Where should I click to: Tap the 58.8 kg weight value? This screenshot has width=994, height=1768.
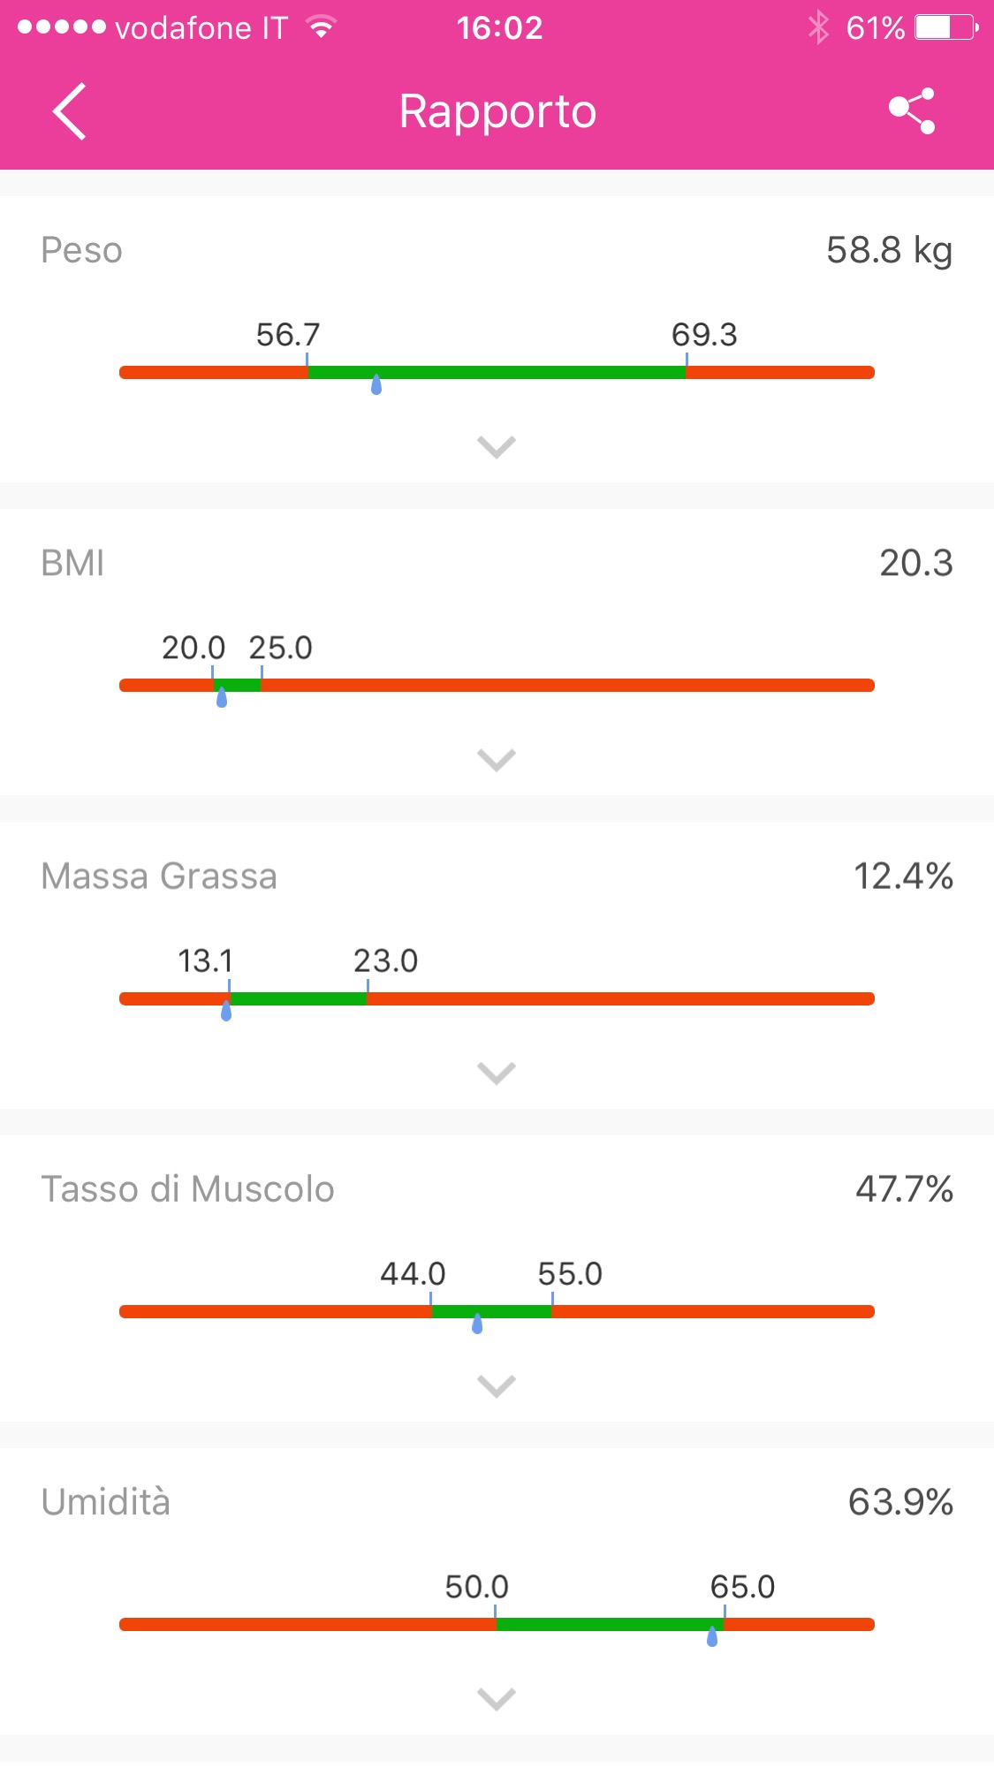(x=889, y=250)
